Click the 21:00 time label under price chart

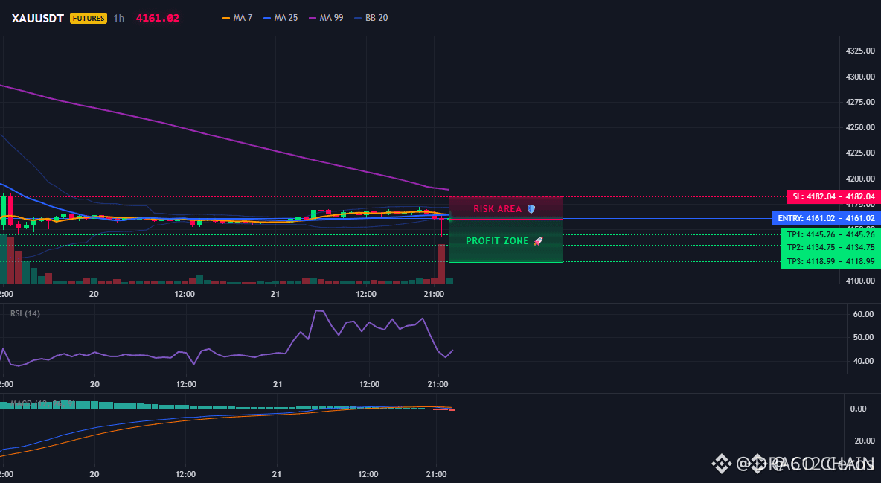tap(434, 294)
